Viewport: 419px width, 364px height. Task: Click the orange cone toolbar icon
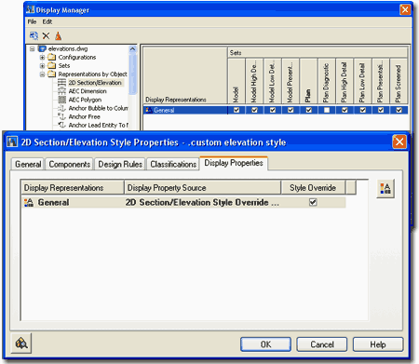click(x=58, y=36)
